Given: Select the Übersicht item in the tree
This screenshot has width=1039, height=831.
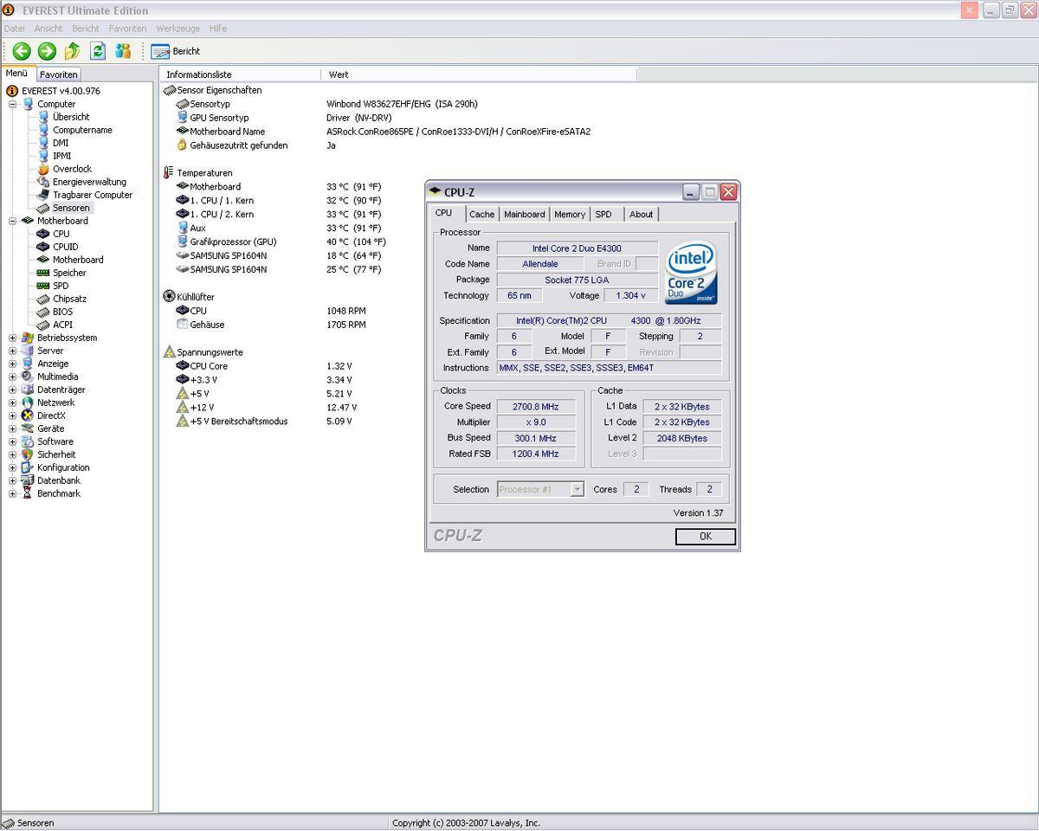Looking at the screenshot, I should tap(70, 117).
